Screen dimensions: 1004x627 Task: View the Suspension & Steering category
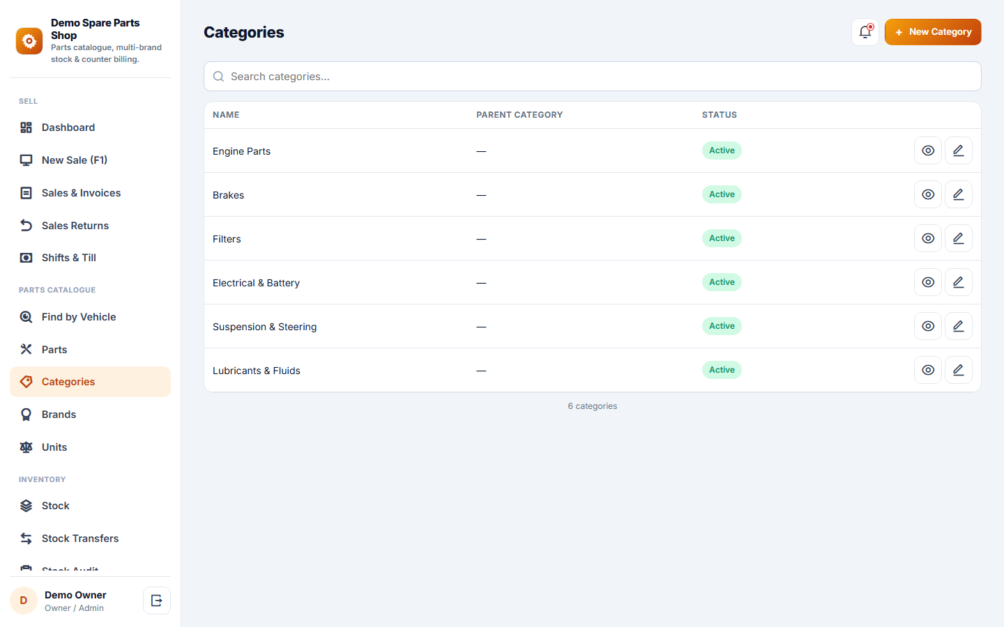(928, 326)
